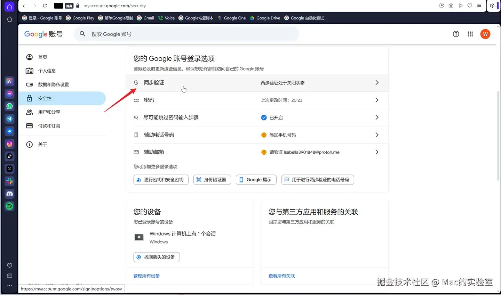The width and height of the screenshot is (501, 295).
Task: Open Opera start page home icon
Action: pyautogui.click(x=9, y=7)
